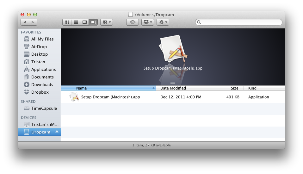Viewport: 303px width, 174px height.
Task: Open the Dropbox sidebar folder
Action: coord(40,92)
